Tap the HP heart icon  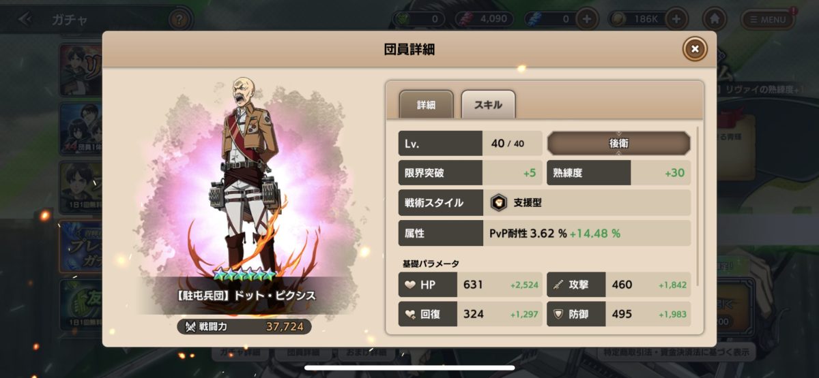pyautogui.click(x=410, y=285)
